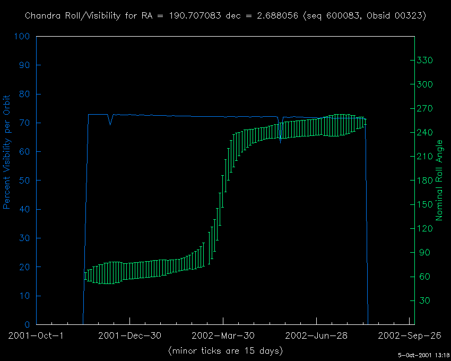This screenshot has width=451, height=361.
Task: Click the "minor ticks are 15 days" note
Action: 226,351
